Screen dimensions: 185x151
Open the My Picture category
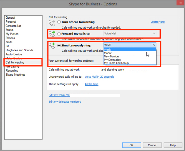click(x=12, y=34)
